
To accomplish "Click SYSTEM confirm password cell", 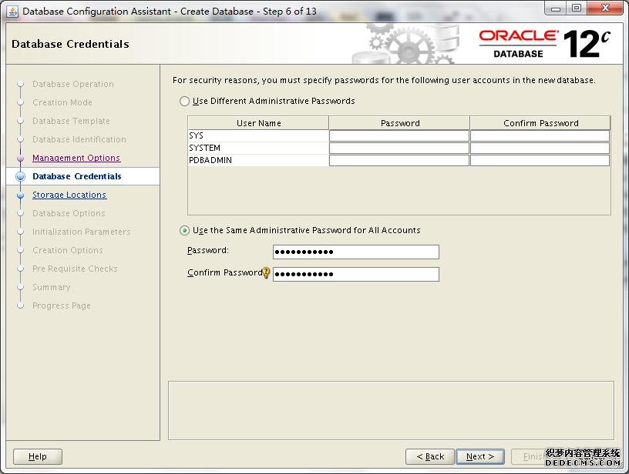I will pyautogui.click(x=540, y=148).
